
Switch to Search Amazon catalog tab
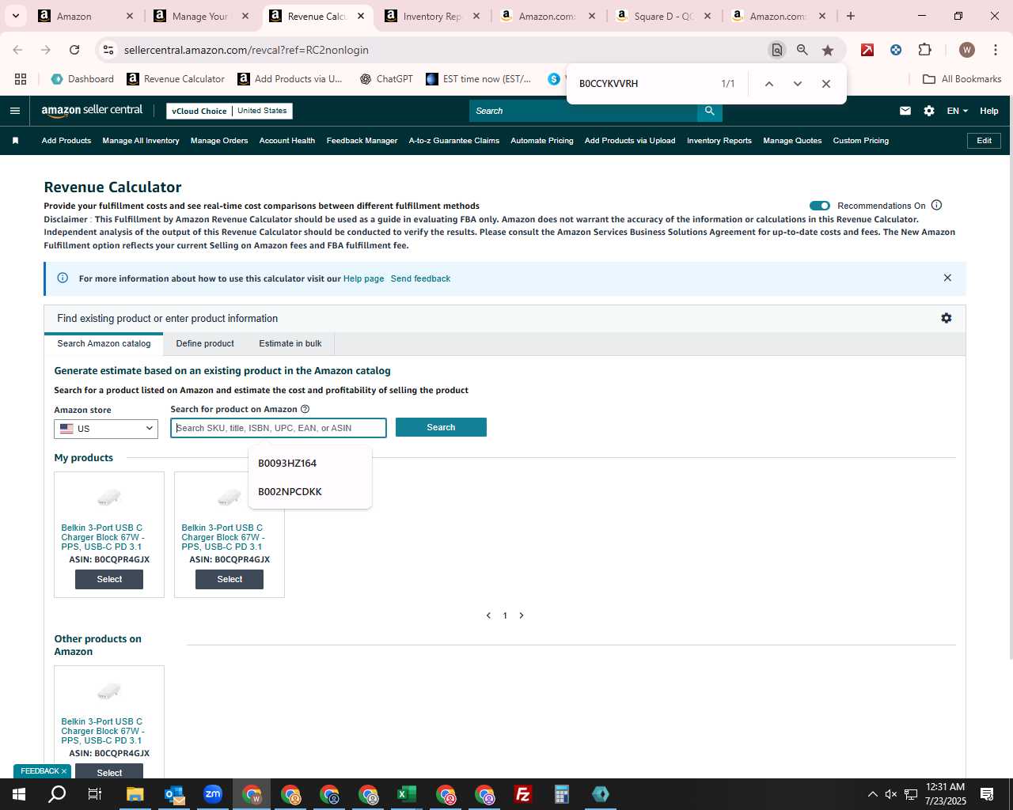(104, 343)
